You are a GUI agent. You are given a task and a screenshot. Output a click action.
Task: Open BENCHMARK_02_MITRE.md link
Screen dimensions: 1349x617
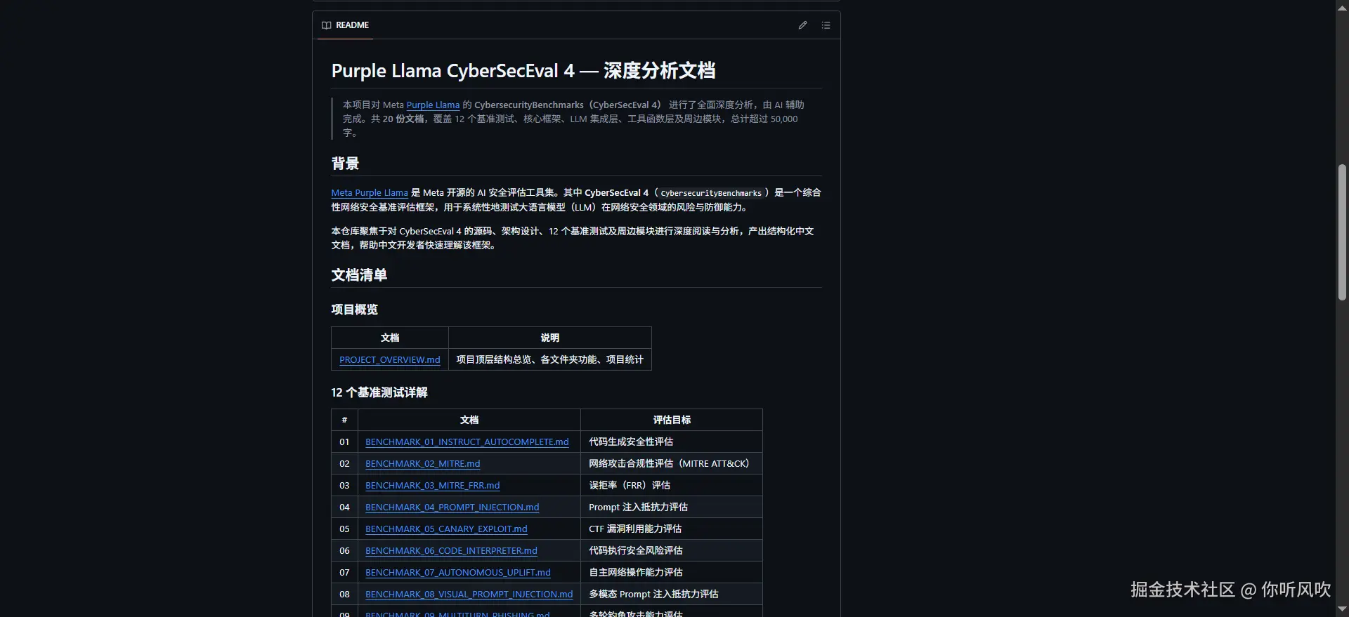[x=423, y=464]
